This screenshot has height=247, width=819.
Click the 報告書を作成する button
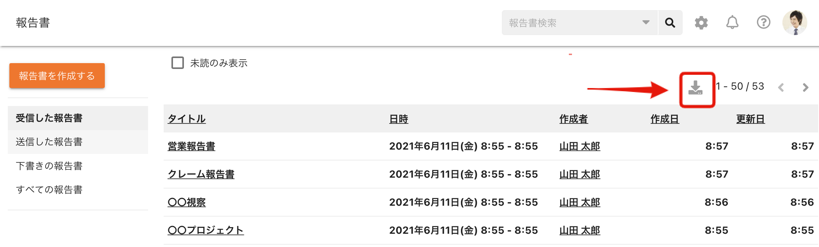[57, 76]
